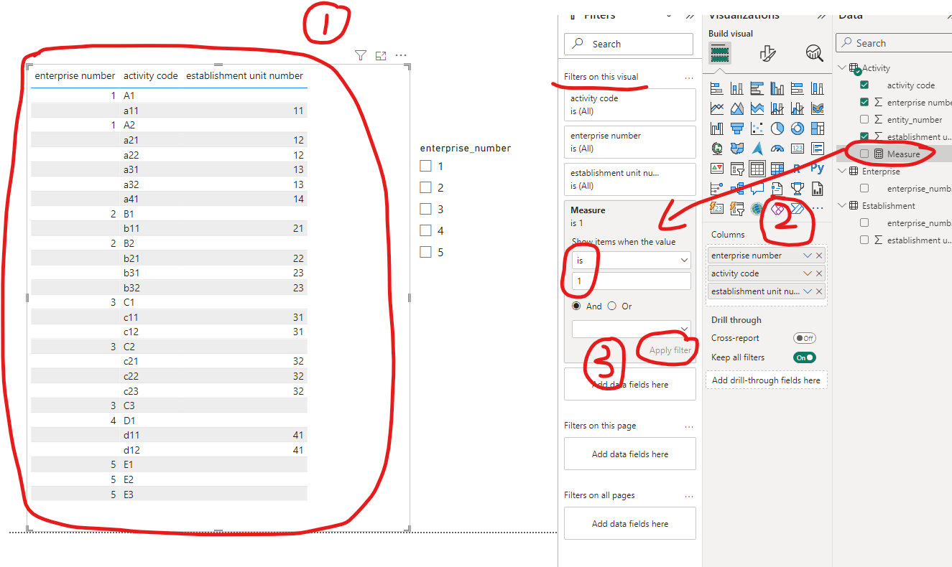Viewport: 952px width, 567px height.
Task: Select the pie chart visualization
Action: point(777,128)
